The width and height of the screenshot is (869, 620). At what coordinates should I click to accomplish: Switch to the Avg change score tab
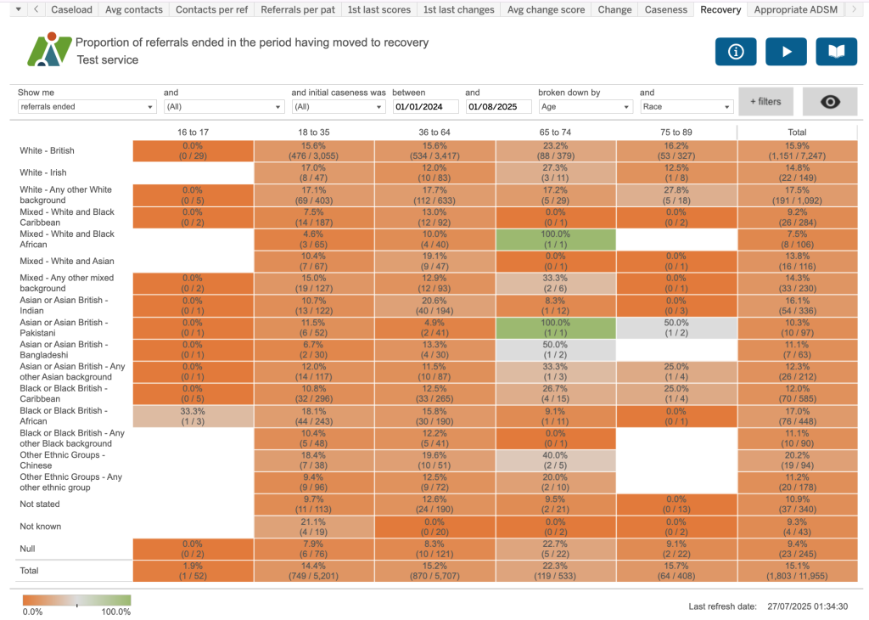pyautogui.click(x=546, y=9)
